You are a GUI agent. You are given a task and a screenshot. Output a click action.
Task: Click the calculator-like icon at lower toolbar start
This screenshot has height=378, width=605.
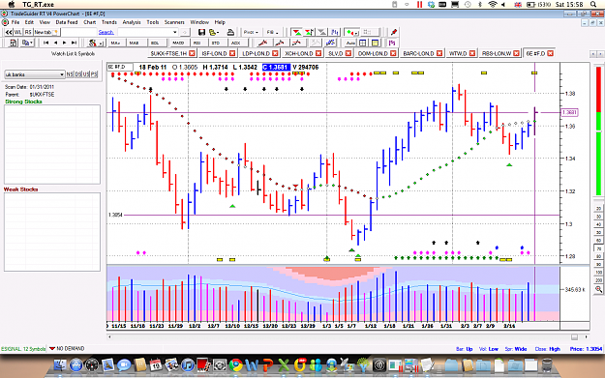(13, 43)
